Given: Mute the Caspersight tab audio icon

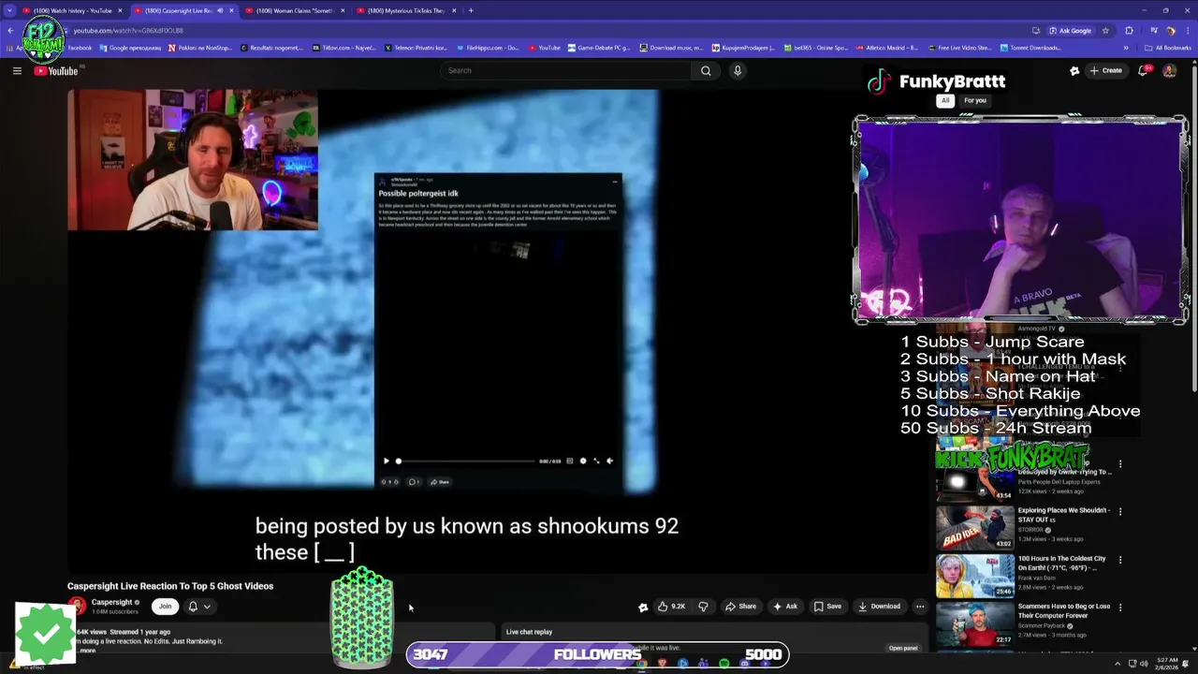Looking at the screenshot, I should click(x=221, y=10).
